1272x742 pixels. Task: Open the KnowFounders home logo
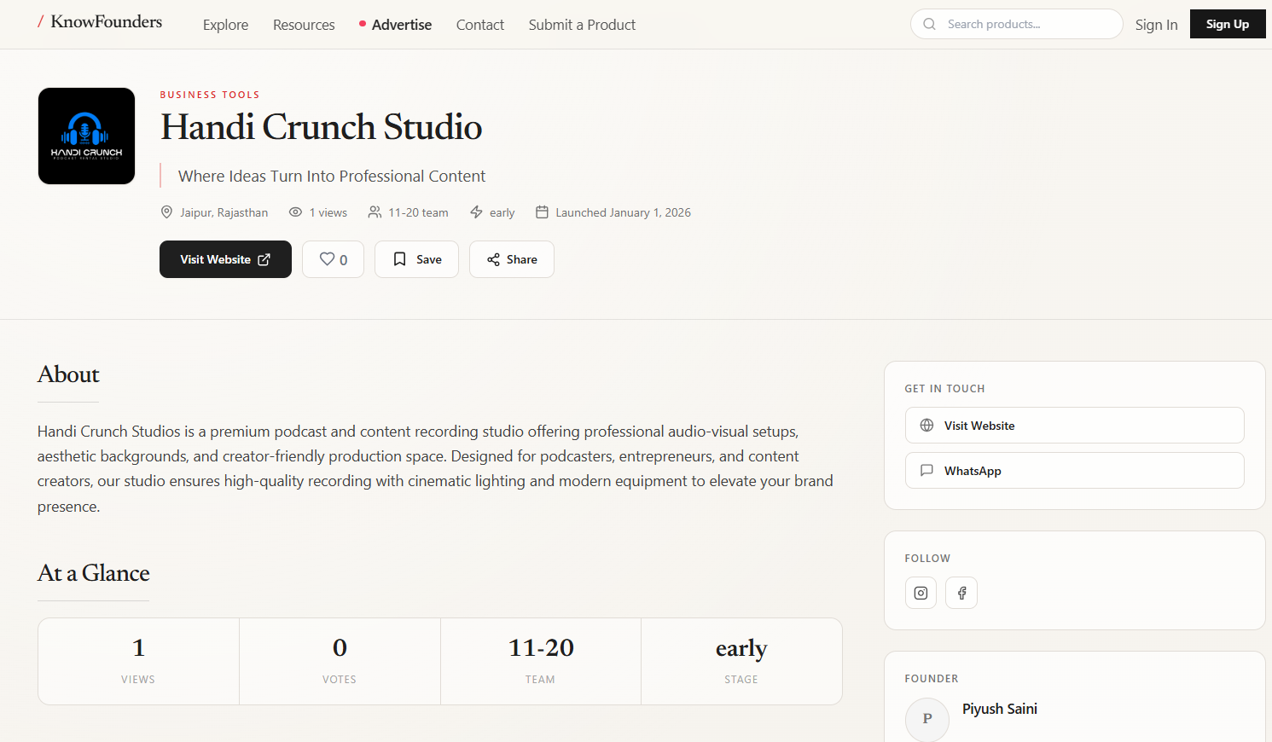point(100,21)
